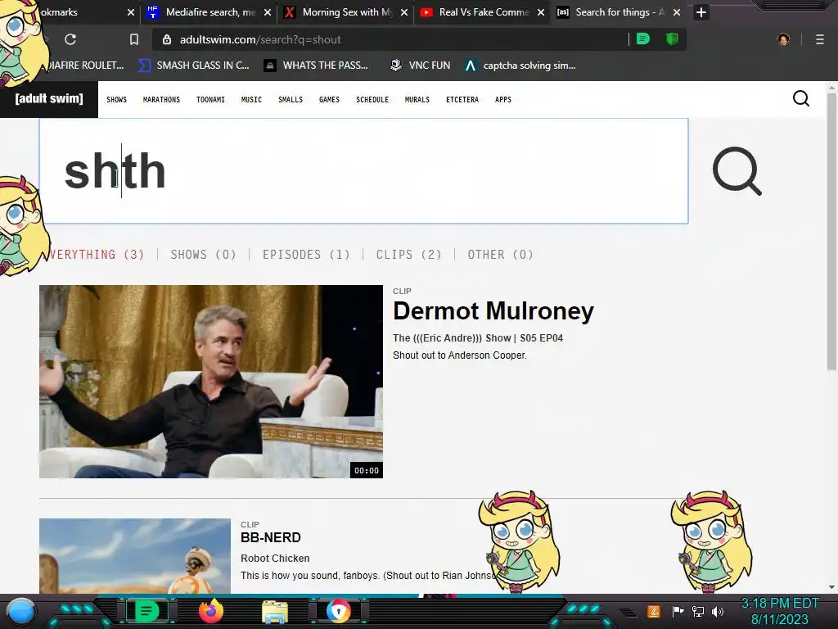Reload the page with the refresh icon
Viewport: 838px width, 629px height.
point(70,39)
